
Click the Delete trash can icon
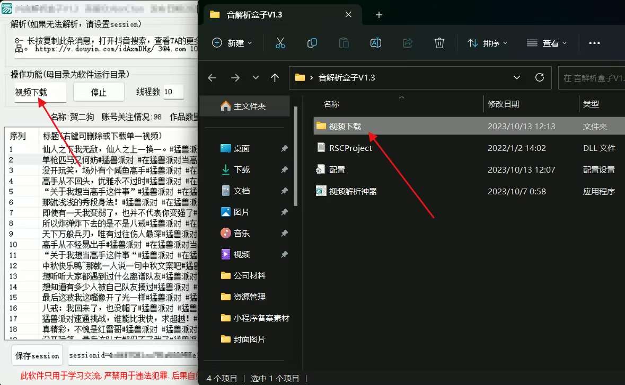439,43
